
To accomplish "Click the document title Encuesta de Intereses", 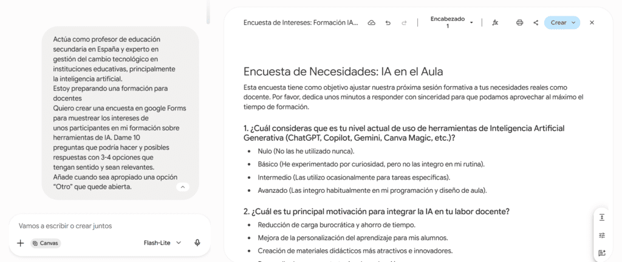I will click(301, 23).
